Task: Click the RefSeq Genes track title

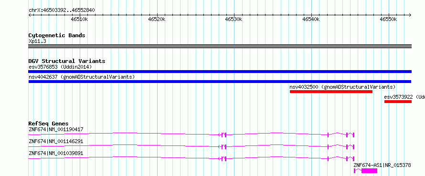Action: pyautogui.click(x=49, y=124)
